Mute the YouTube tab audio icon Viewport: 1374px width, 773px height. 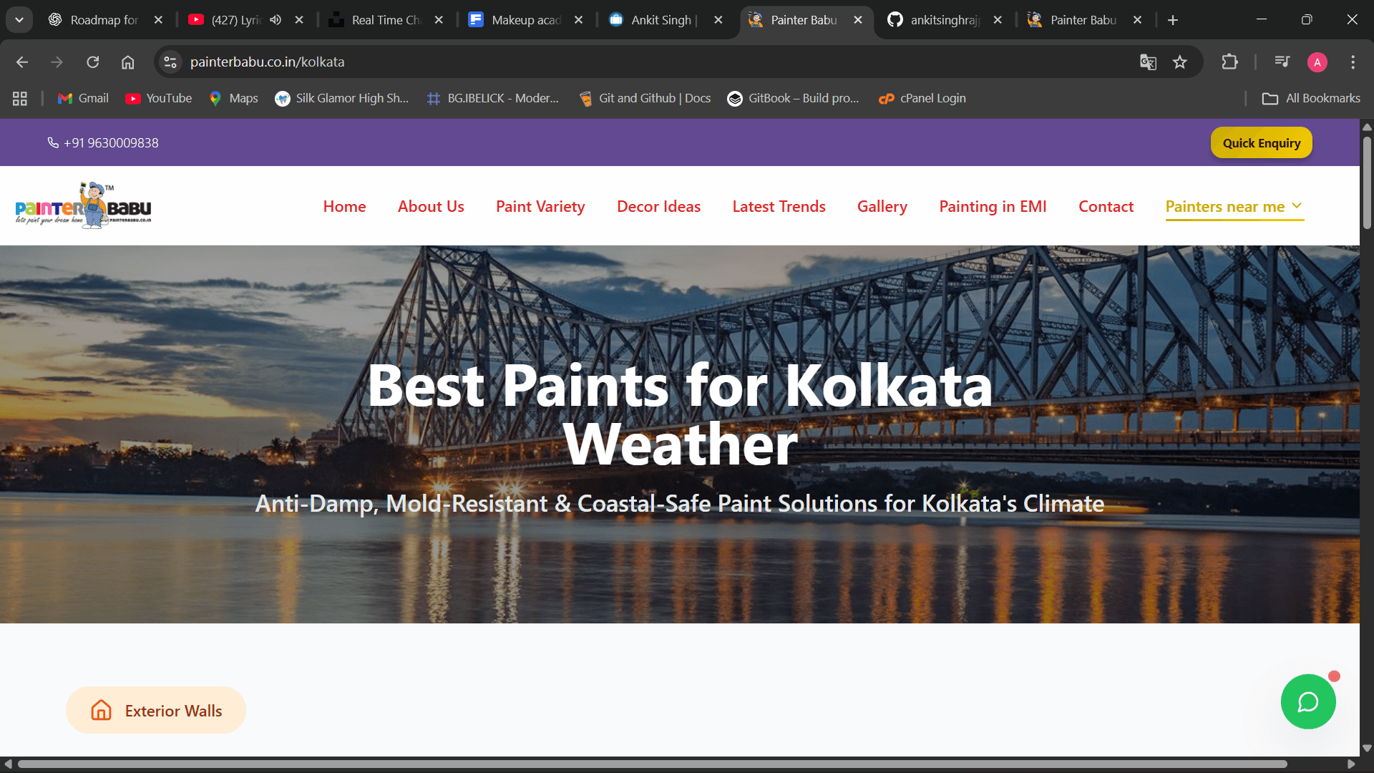point(276,20)
